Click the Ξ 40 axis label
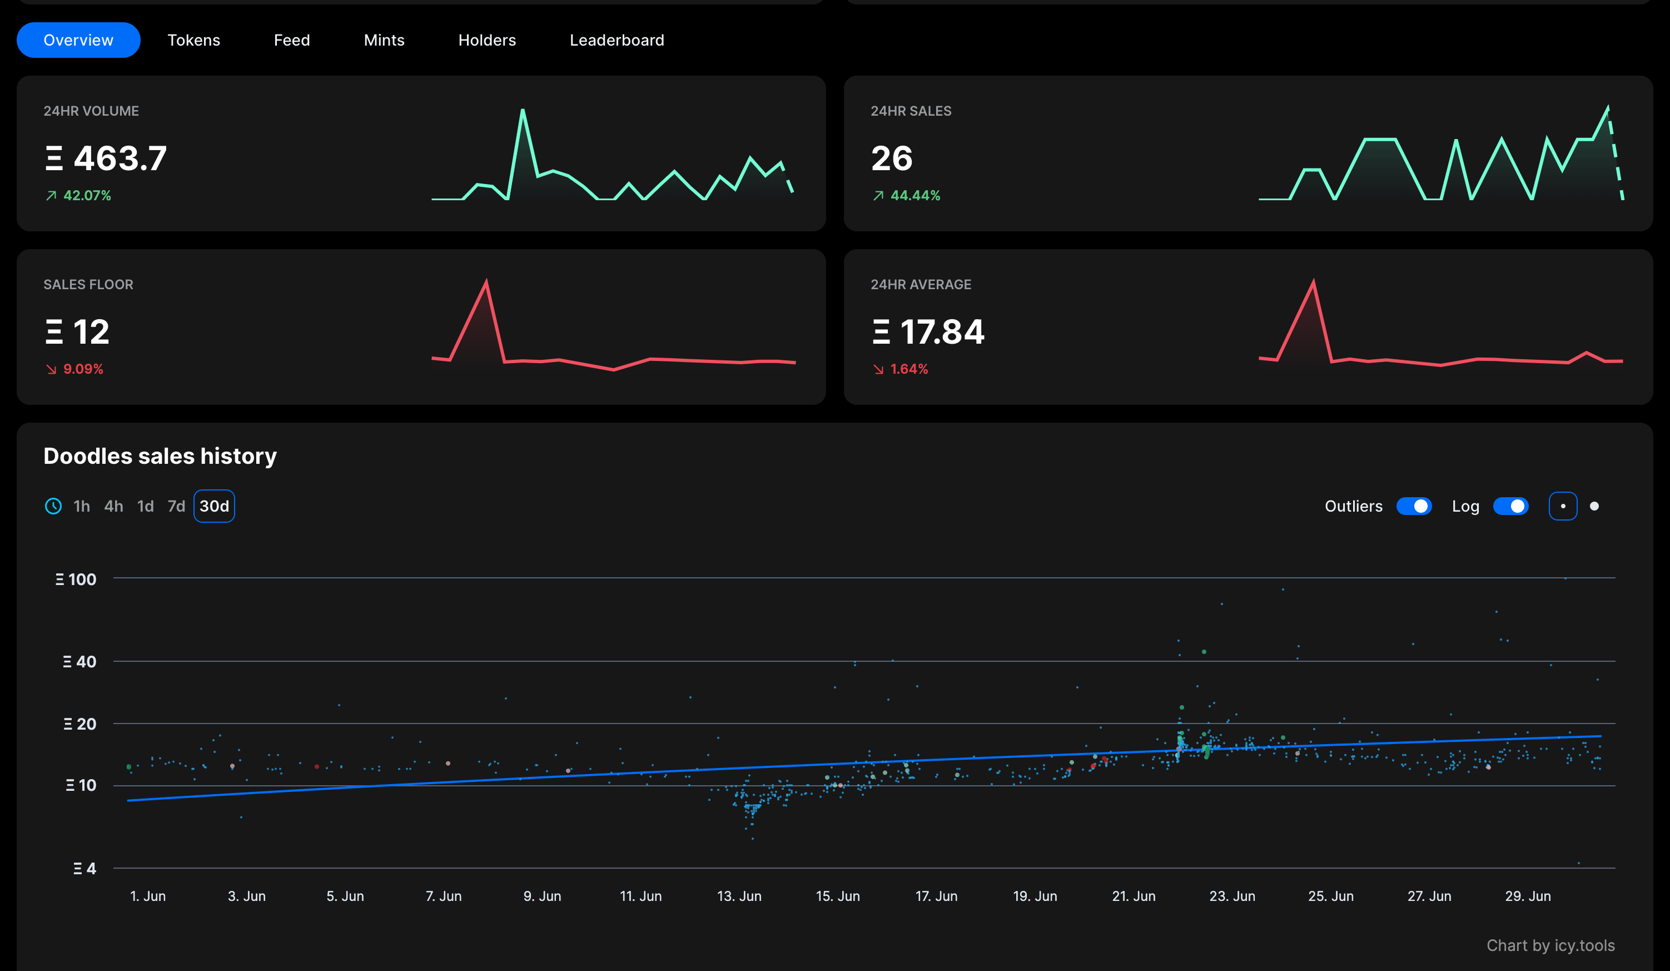 click(79, 661)
